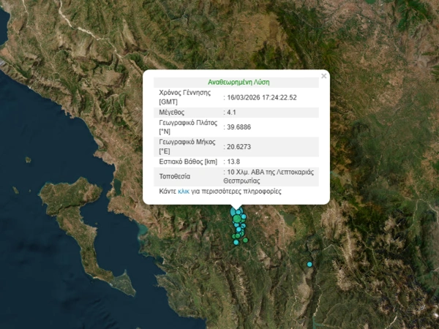Click the largest green marker in the cluster

pyautogui.click(x=237, y=219)
